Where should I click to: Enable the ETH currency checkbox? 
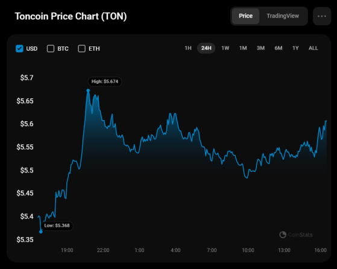pos(81,49)
